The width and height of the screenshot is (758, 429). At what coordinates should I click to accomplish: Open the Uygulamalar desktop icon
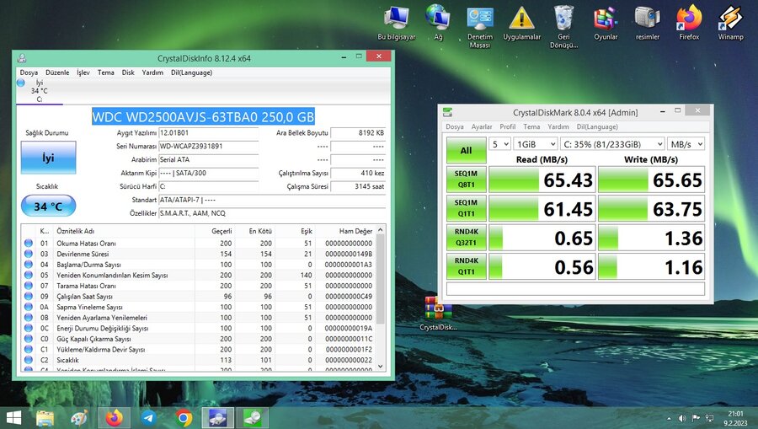pos(521,24)
